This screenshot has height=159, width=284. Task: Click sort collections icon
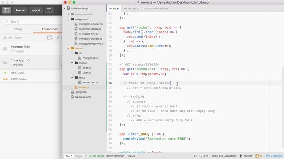(x=59, y=38)
